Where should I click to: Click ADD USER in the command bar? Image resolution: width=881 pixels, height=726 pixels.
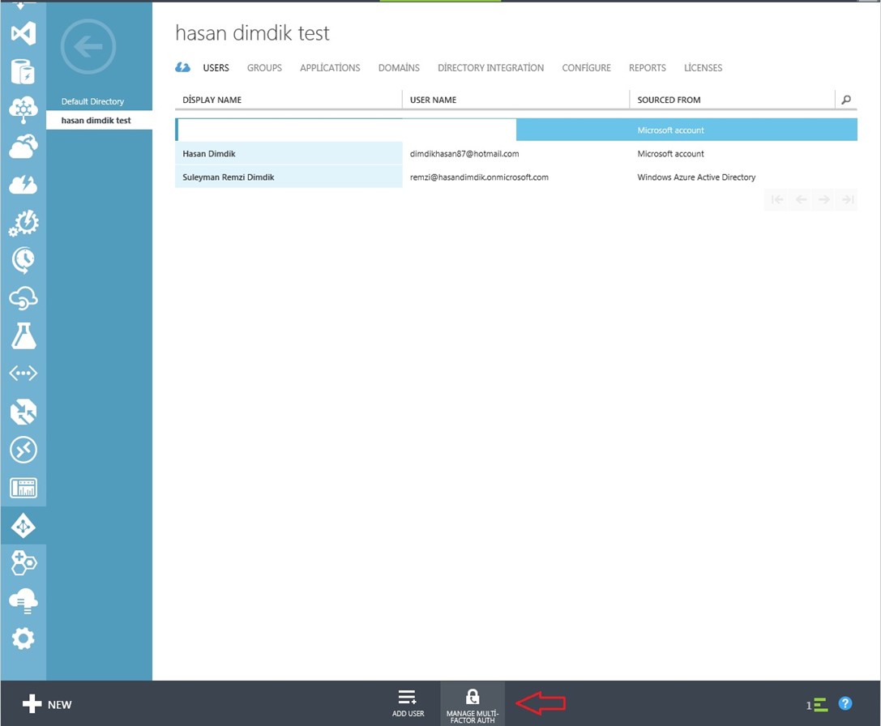click(x=408, y=703)
